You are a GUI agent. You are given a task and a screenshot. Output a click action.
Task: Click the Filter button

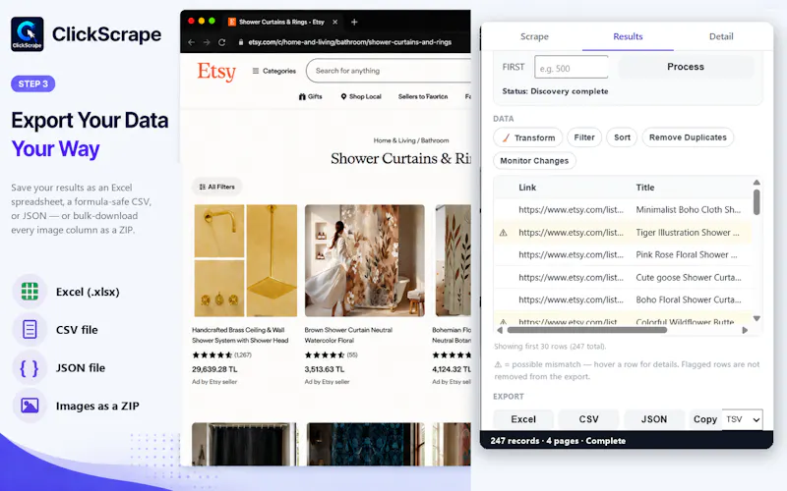[584, 137]
